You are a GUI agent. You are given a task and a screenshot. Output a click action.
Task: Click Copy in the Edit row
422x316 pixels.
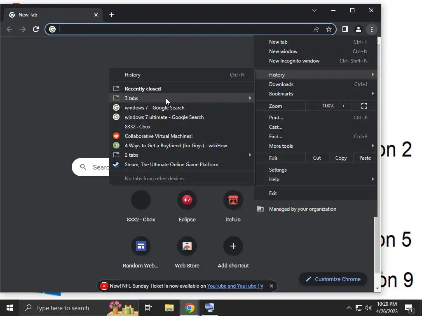click(x=341, y=158)
